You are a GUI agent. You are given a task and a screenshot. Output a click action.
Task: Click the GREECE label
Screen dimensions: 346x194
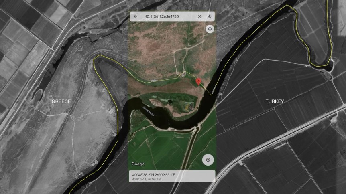click(x=61, y=101)
